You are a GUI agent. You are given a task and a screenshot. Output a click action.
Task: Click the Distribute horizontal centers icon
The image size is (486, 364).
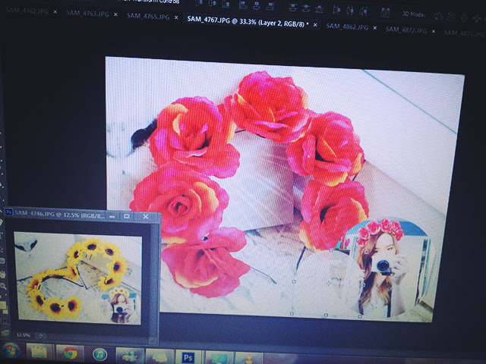pos(350,11)
